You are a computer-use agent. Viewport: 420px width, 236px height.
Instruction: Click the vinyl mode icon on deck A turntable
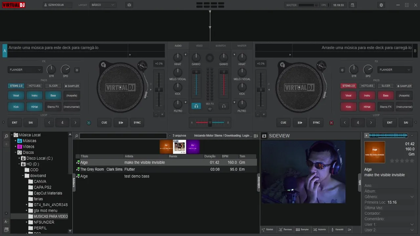pyautogui.click(x=103, y=65)
